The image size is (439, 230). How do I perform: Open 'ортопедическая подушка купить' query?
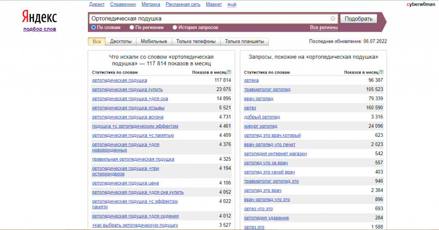(127, 90)
